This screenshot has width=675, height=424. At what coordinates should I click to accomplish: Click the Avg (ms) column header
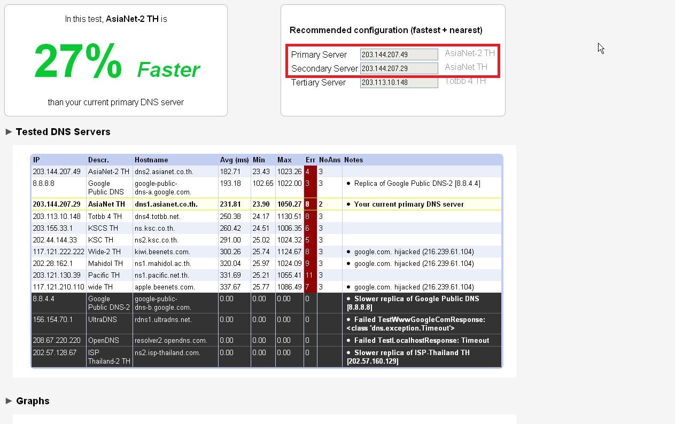click(234, 160)
